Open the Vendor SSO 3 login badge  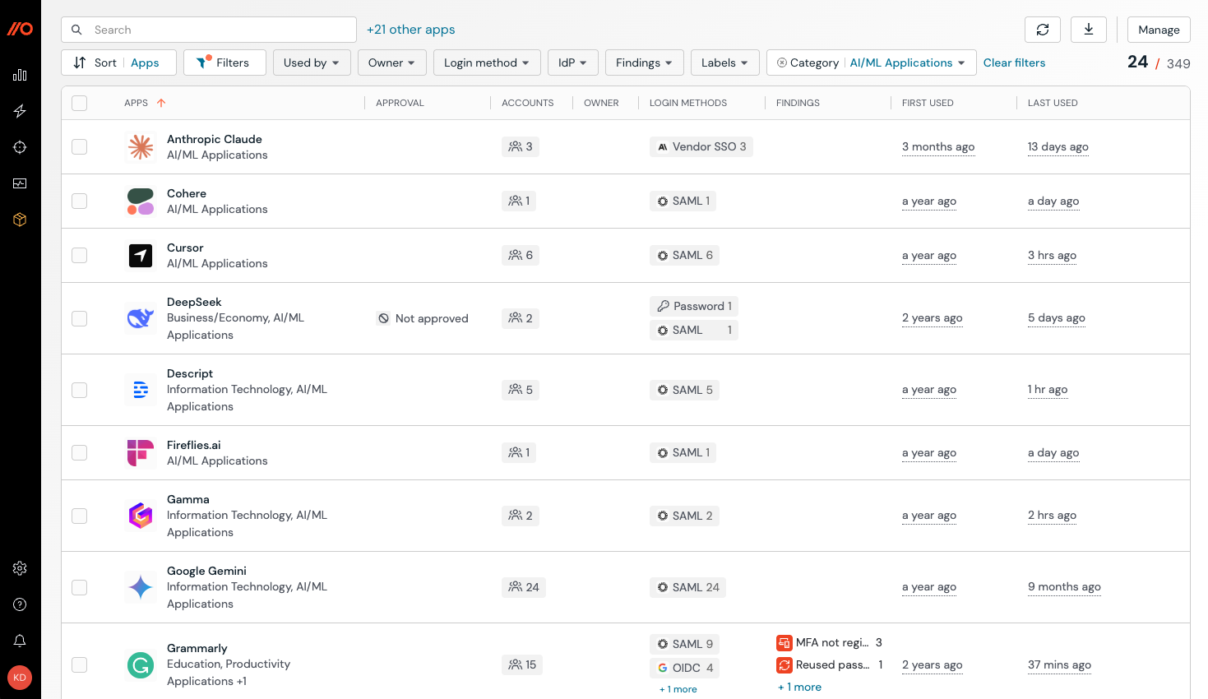tap(701, 146)
